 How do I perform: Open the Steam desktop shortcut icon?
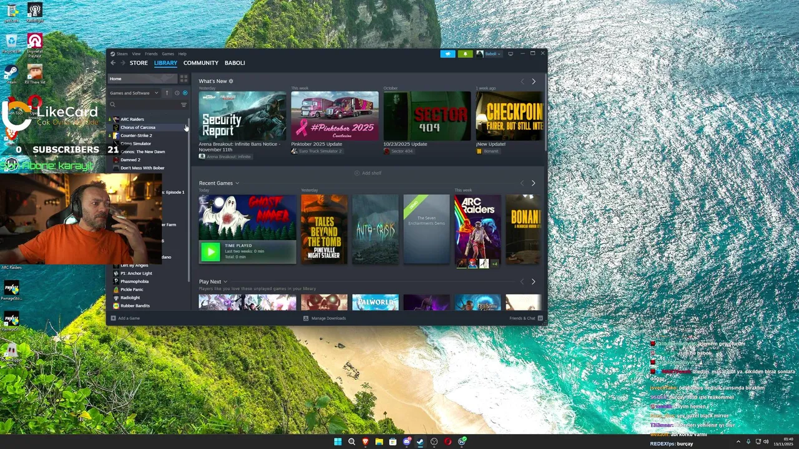(11, 74)
